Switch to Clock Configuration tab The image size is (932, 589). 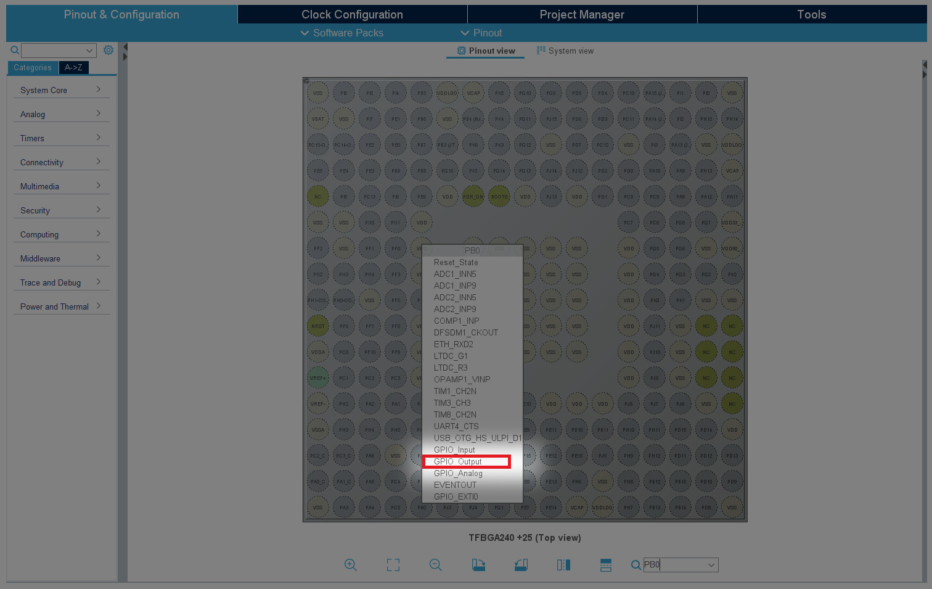(352, 14)
